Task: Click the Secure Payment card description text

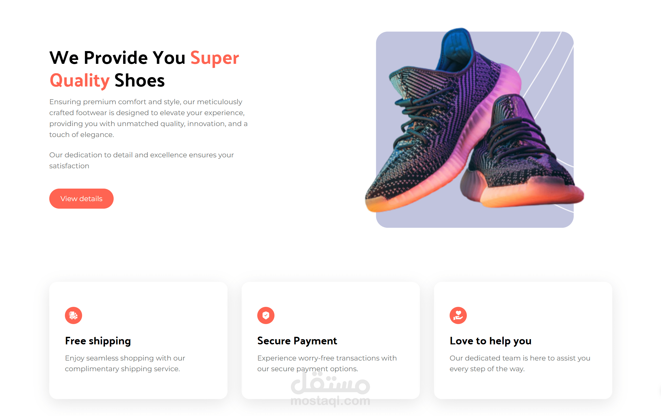Action: (x=327, y=363)
